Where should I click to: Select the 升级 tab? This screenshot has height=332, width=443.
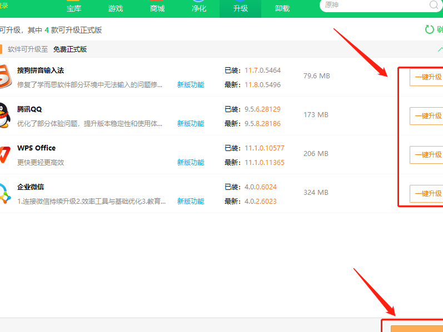coord(241,8)
